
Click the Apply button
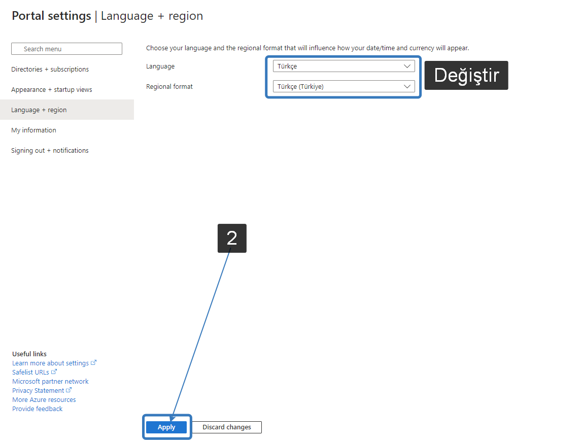coord(167,427)
